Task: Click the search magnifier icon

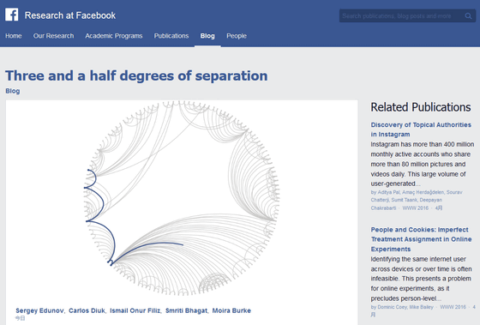Action: 468,16
